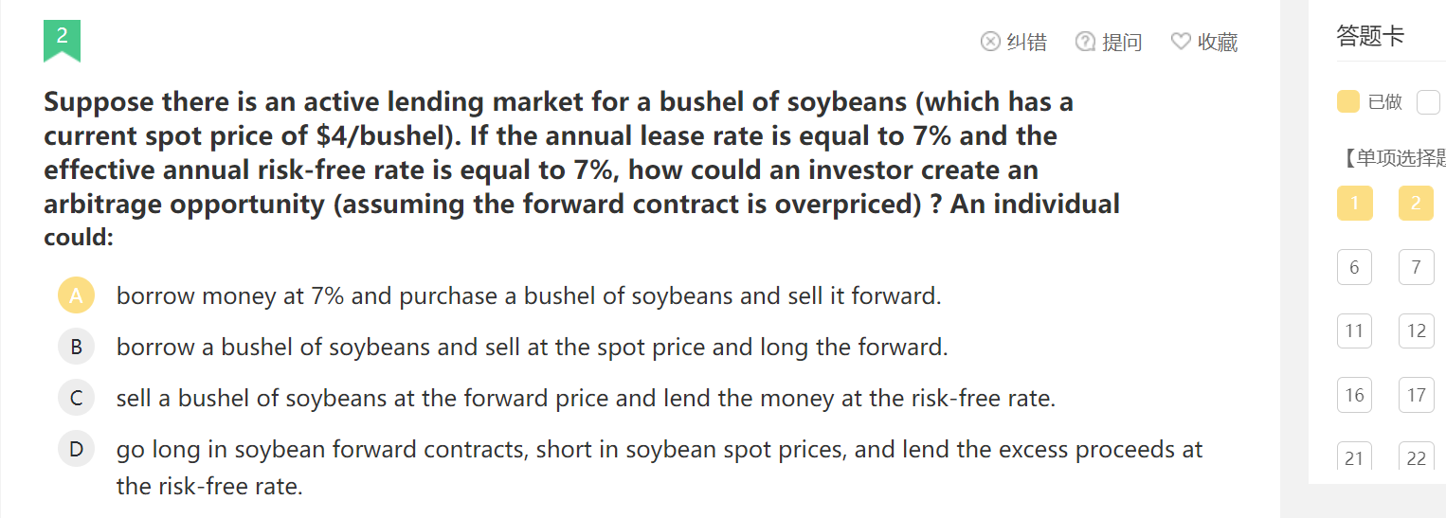
Task: Go to question 16 in answer card
Action: (1354, 395)
